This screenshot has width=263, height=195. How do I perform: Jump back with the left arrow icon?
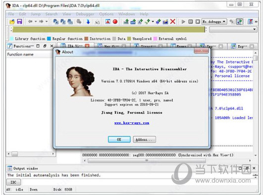pos(30,21)
